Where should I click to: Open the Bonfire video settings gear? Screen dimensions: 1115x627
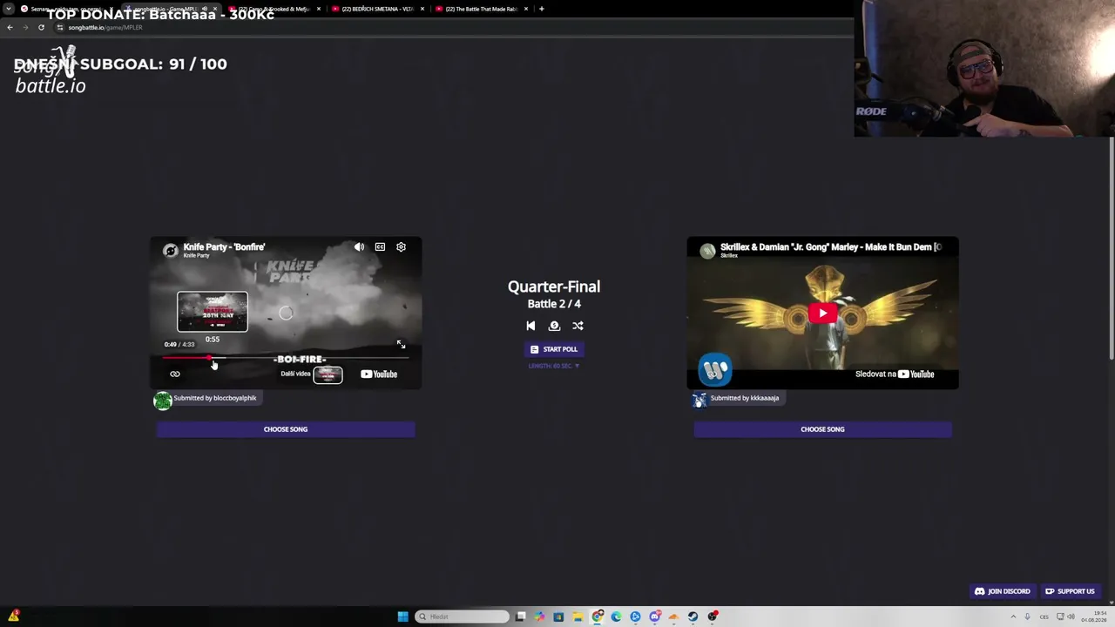pos(401,247)
